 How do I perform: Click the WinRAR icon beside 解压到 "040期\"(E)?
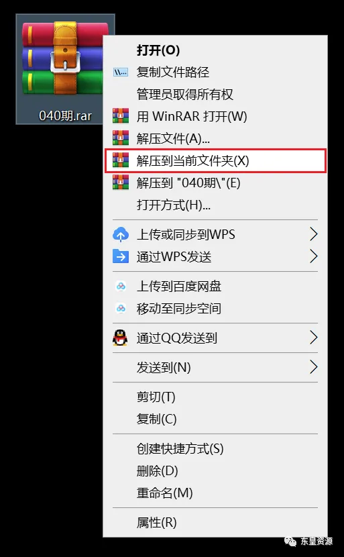pos(121,183)
